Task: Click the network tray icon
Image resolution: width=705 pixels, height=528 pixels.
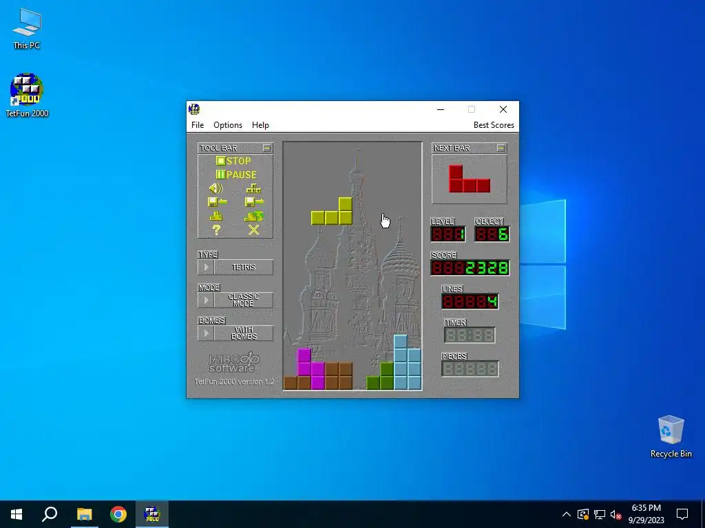Action: click(600, 514)
